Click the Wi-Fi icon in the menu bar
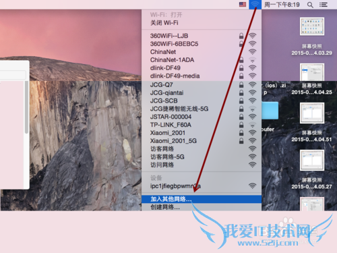Screen dimensions: 337x253 point(255,5)
